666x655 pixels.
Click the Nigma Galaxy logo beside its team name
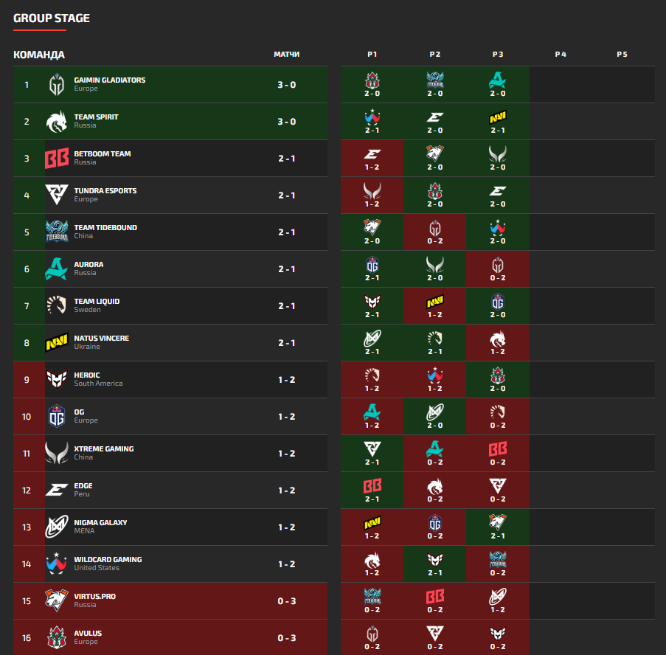[x=57, y=527]
